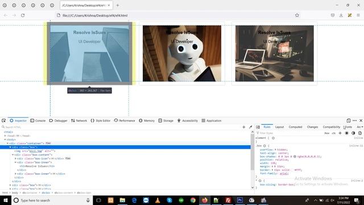Open the downloads panel
The width and height of the screenshot is (364, 205).
341,15
